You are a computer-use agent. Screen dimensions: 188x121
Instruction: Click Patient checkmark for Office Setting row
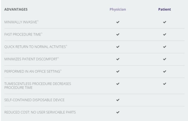(x=165, y=72)
